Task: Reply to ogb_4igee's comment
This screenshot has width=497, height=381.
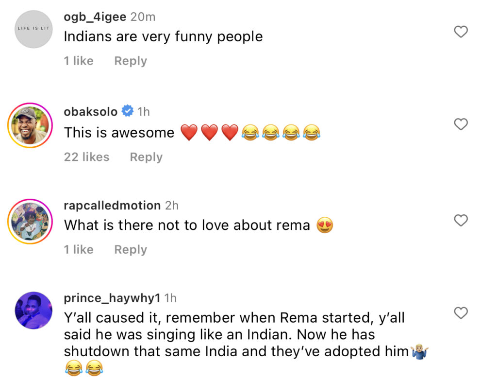Action: tap(130, 61)
